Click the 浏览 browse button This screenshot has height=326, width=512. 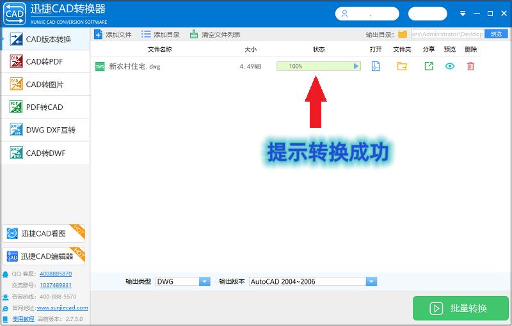[x=496, y=34]
